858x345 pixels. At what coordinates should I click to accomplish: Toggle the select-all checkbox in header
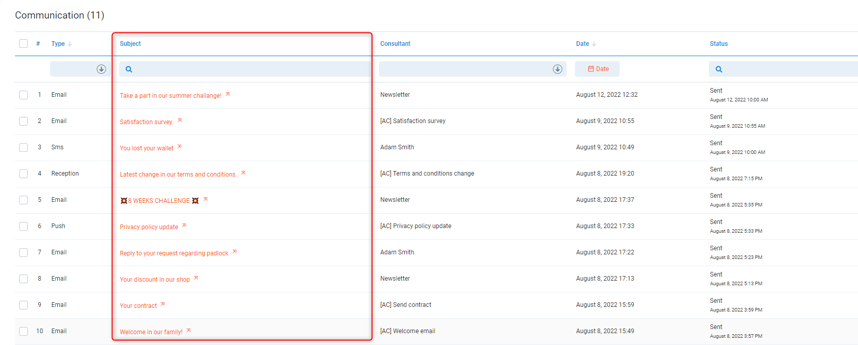[23, 44]
